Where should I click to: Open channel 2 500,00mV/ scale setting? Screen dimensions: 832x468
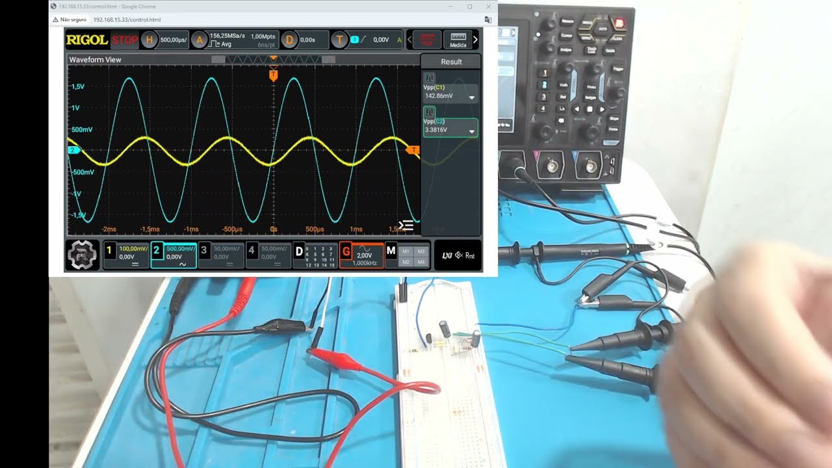pos(181,248)
